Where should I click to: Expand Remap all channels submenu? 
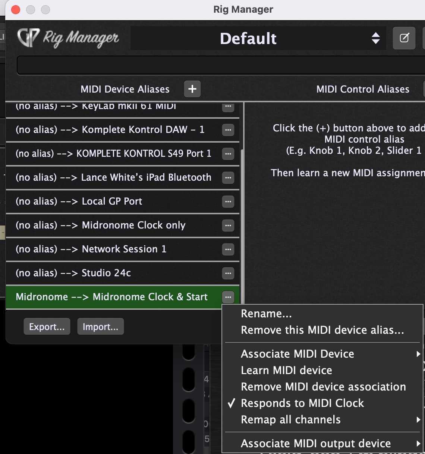pos(322,420)
